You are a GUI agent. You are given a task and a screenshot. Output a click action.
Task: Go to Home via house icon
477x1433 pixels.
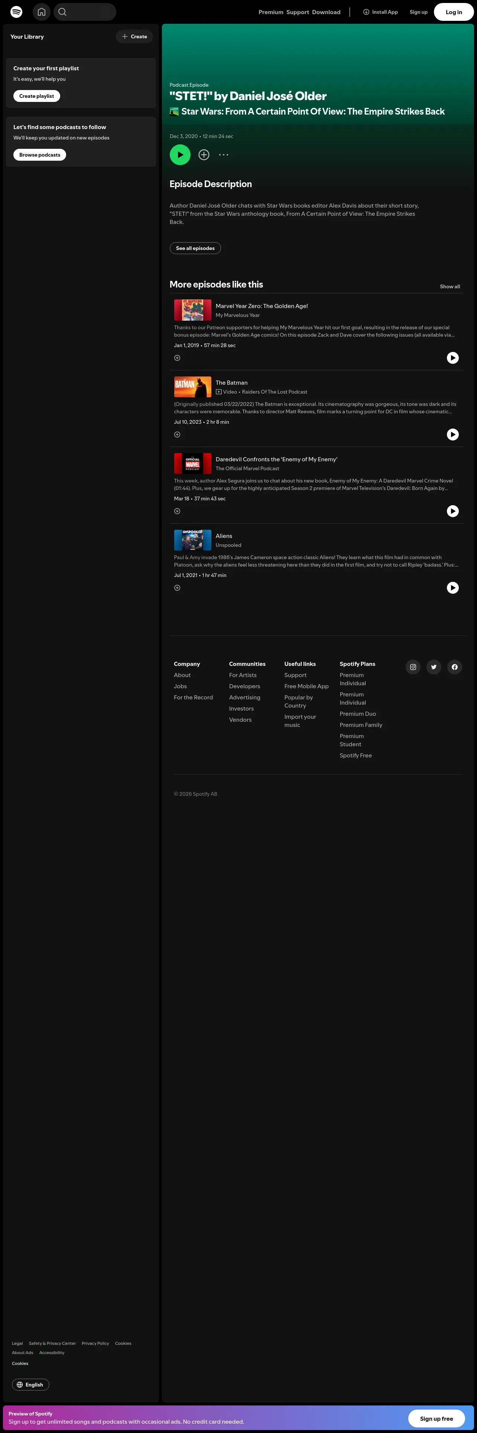(42, 12)
